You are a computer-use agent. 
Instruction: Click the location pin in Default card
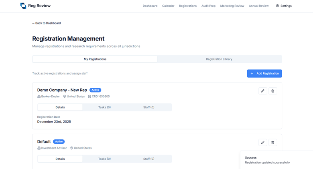pos(71,148)
